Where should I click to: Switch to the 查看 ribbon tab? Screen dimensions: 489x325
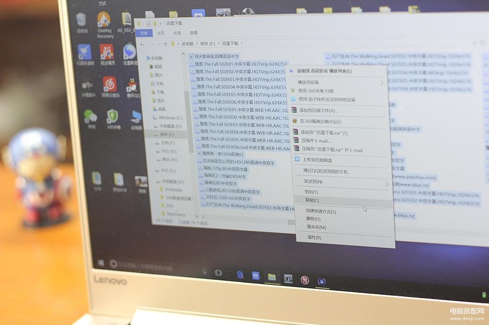click(194, 33)
